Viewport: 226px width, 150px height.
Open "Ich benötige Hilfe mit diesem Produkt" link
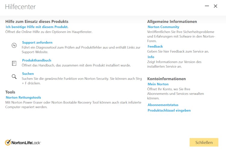[x=37, y=27]
